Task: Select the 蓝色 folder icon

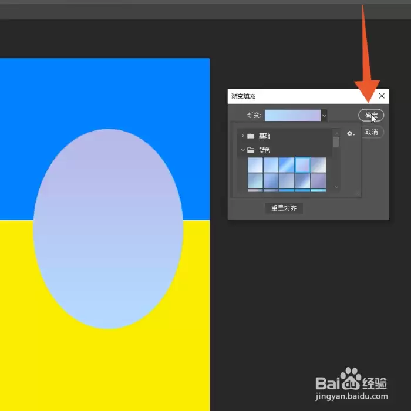Action: coord(251,150)
